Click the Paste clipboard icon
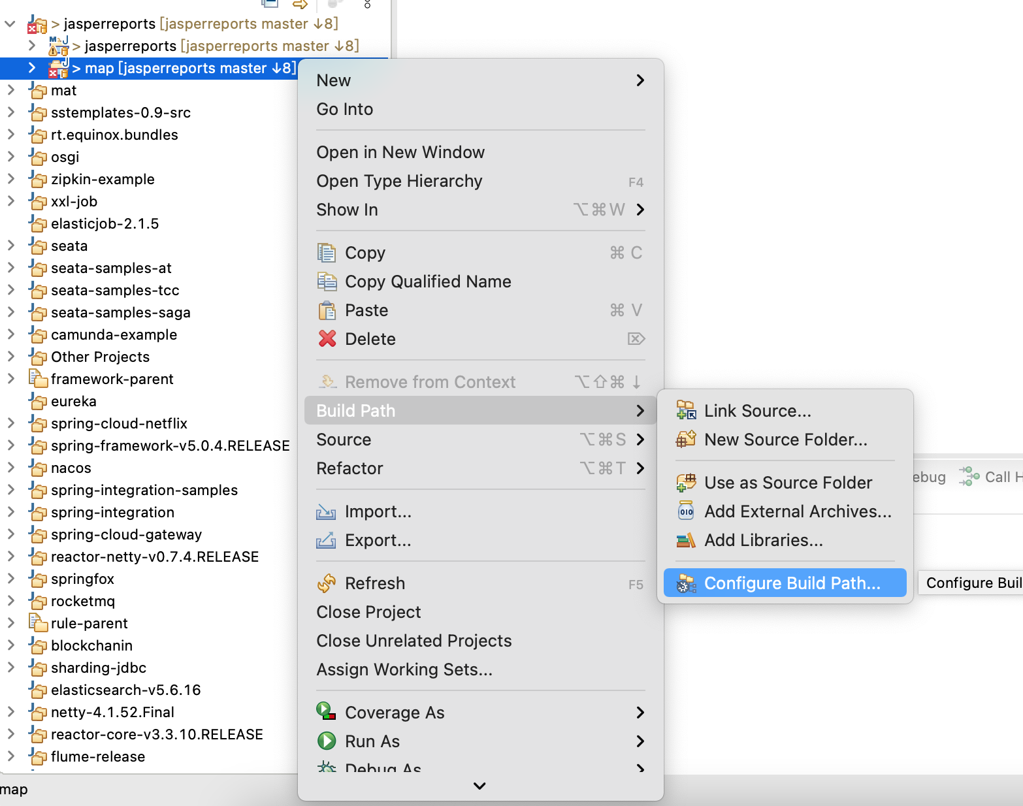Screen dimensions: 1023x806 tap(327, 310)
